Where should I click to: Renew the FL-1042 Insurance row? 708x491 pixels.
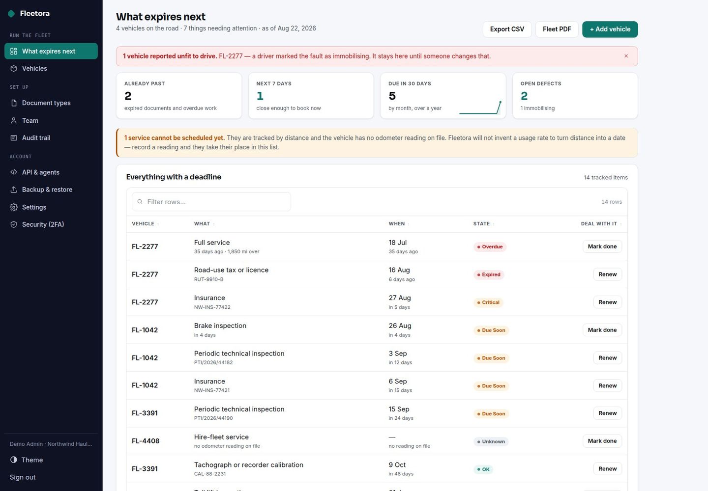click(607, 385)
